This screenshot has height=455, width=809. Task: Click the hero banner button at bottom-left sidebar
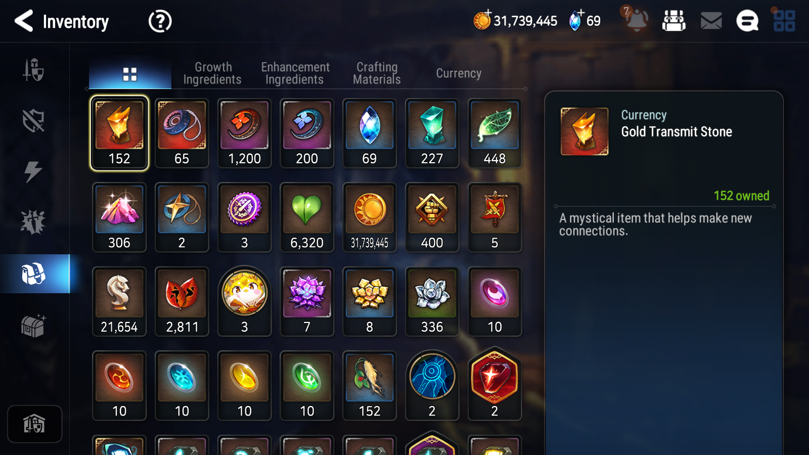tap(34, 424)
